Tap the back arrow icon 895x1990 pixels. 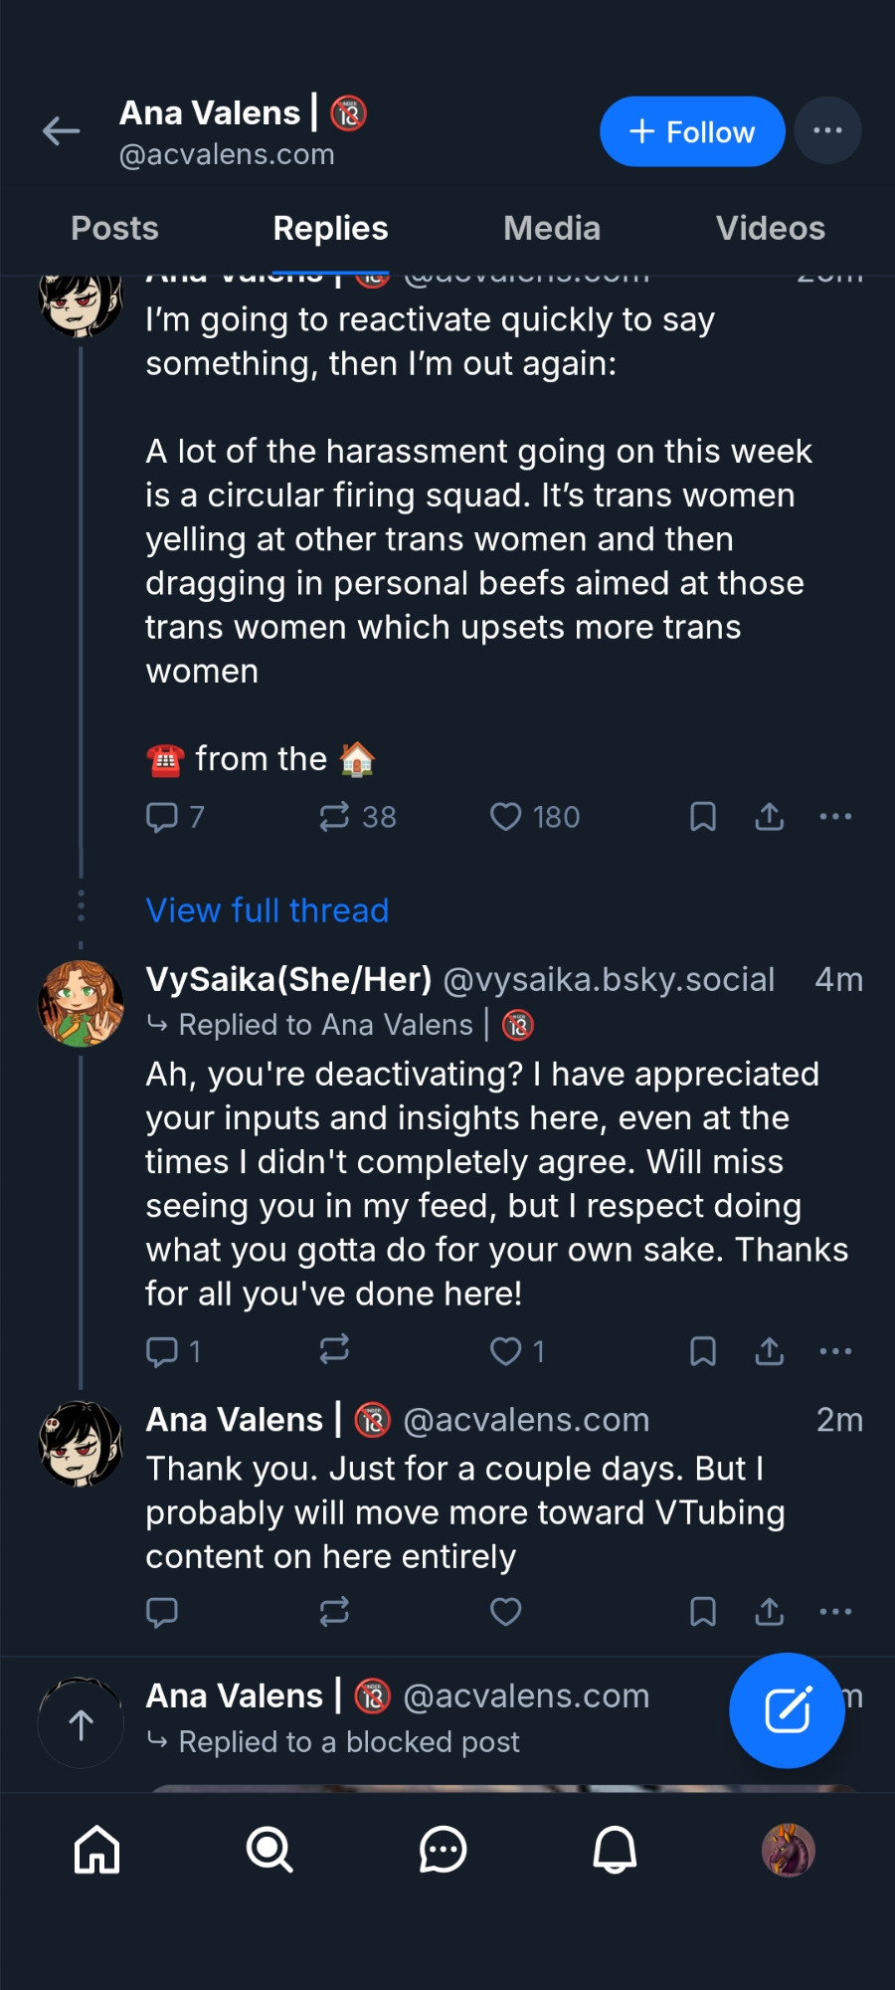61,130
